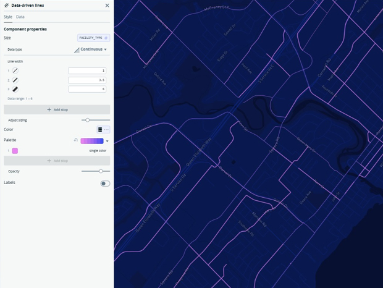
Task: Click the 'single color' label
Action: coord(98,151)
